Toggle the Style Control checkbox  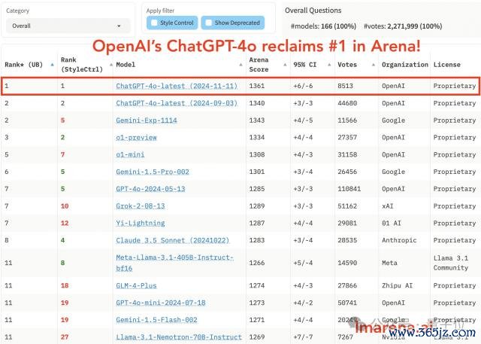[154, 23]
